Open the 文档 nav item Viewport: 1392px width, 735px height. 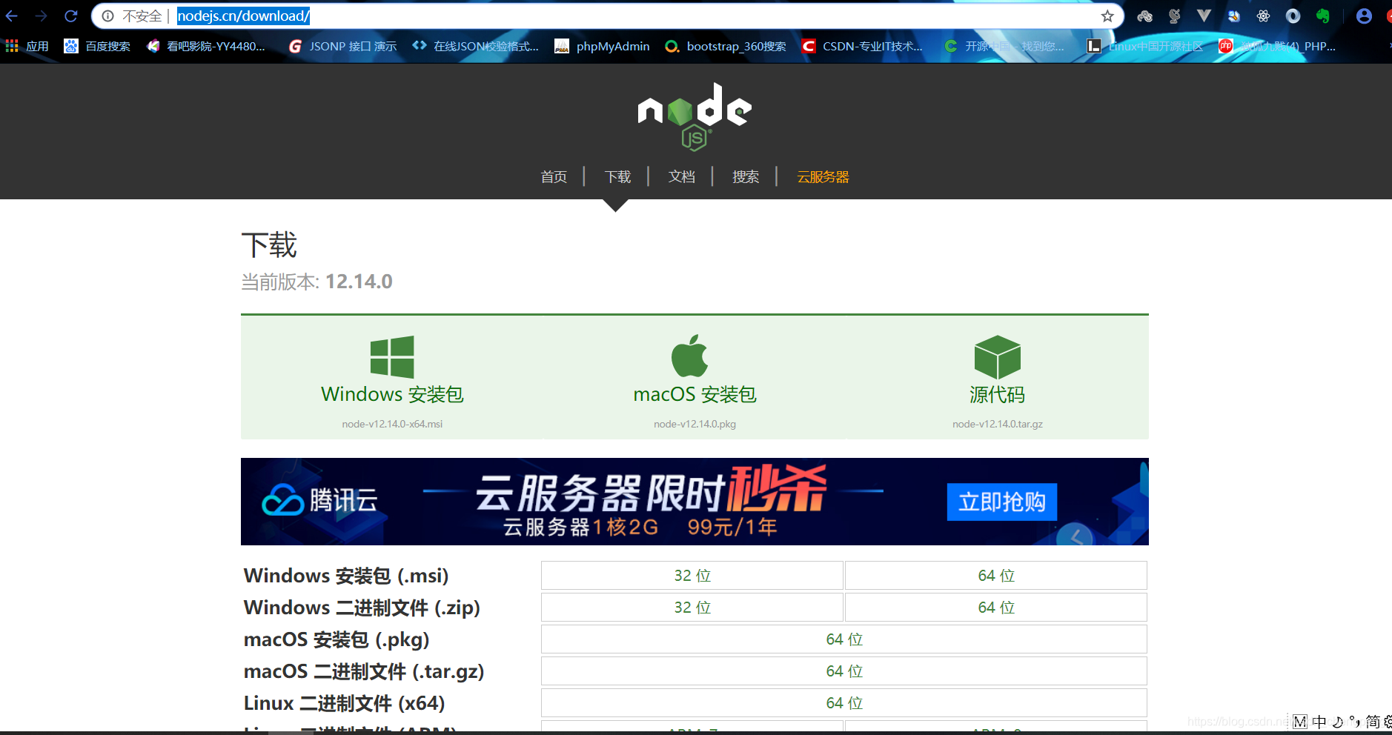click(681, 176)
